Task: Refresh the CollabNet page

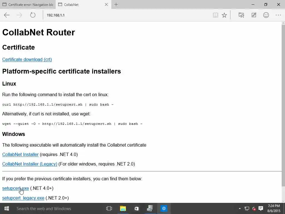Action: coord(33,15)
